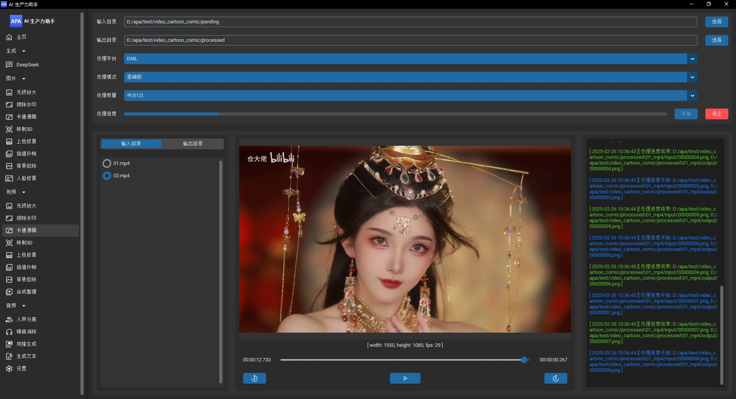The width and height of the screenshot is (736, 399).
Task: Open the 人声分离 vocal separation tool
Action: (26, 320)
